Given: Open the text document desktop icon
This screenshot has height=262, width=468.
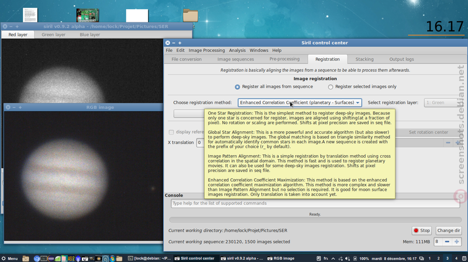Looking at the screenshot, I should click(x=30, y=15).
